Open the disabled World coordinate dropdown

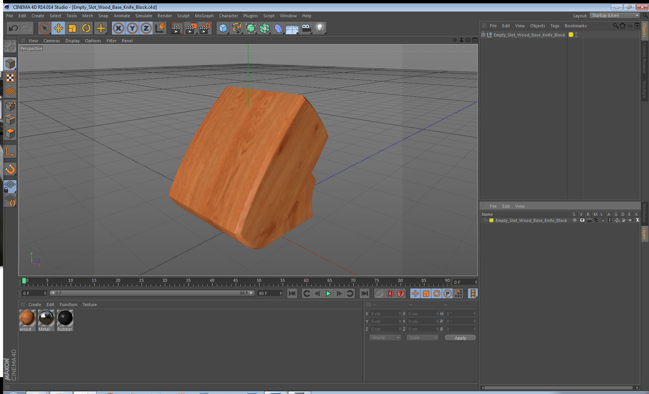tap(385, 338)
